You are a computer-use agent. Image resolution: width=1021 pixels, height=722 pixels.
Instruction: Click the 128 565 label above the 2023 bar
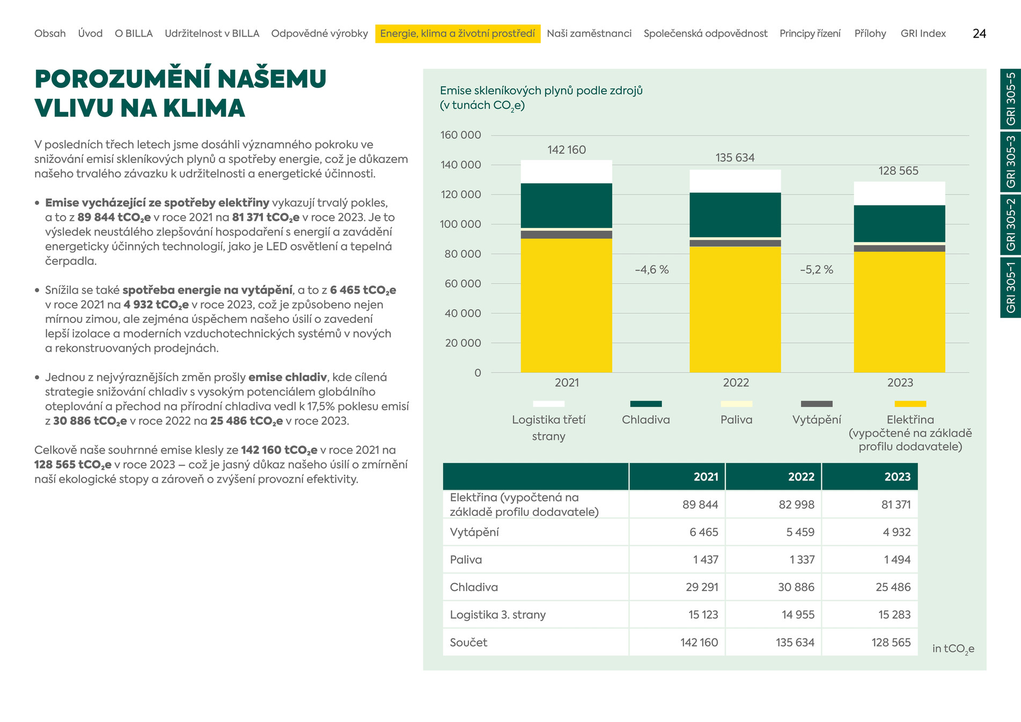(899, 171)
